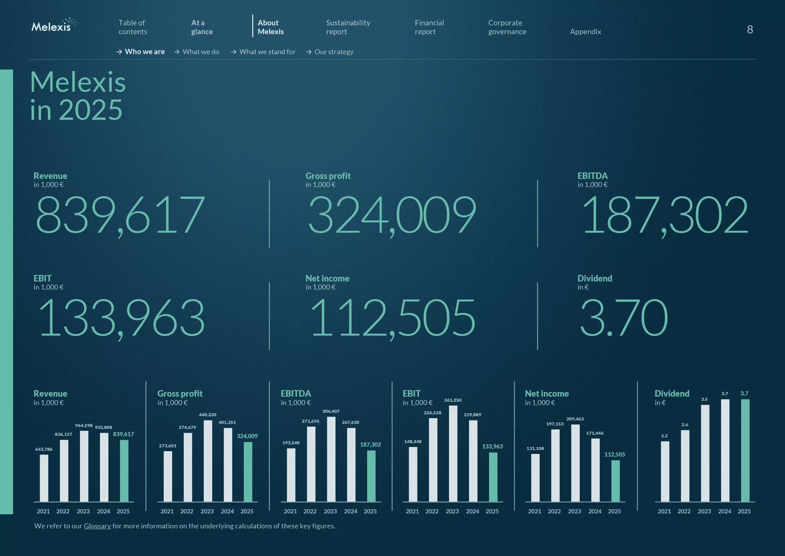Screen dimensions: 785x556
Task: Click the 219,889 label in EBIT chart
Action: click(x=472, y=415)
